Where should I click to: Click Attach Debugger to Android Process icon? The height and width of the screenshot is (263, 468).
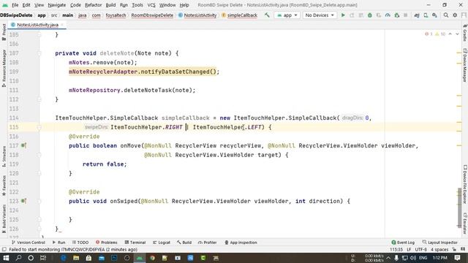coord(396,15)
